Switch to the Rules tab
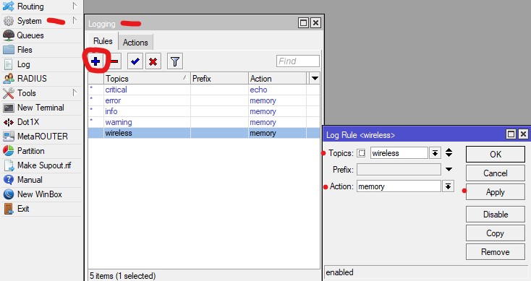This screenshot has width=531, height=281. pyautogui.click(x=103, y=41)
